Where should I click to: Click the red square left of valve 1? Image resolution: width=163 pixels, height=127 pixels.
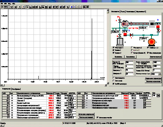coord(125,34)
